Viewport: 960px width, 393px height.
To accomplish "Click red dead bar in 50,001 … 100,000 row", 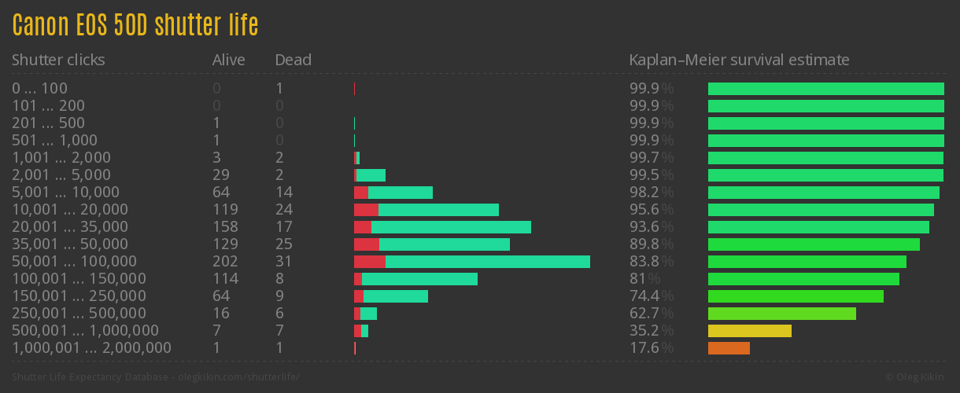I will [x=369, y=262].
